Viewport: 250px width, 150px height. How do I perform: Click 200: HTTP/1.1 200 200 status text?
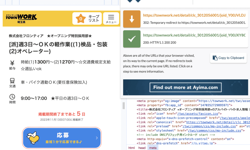[160, 42]
